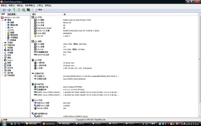Open the Help (說明) menu

tap(48, 5)
